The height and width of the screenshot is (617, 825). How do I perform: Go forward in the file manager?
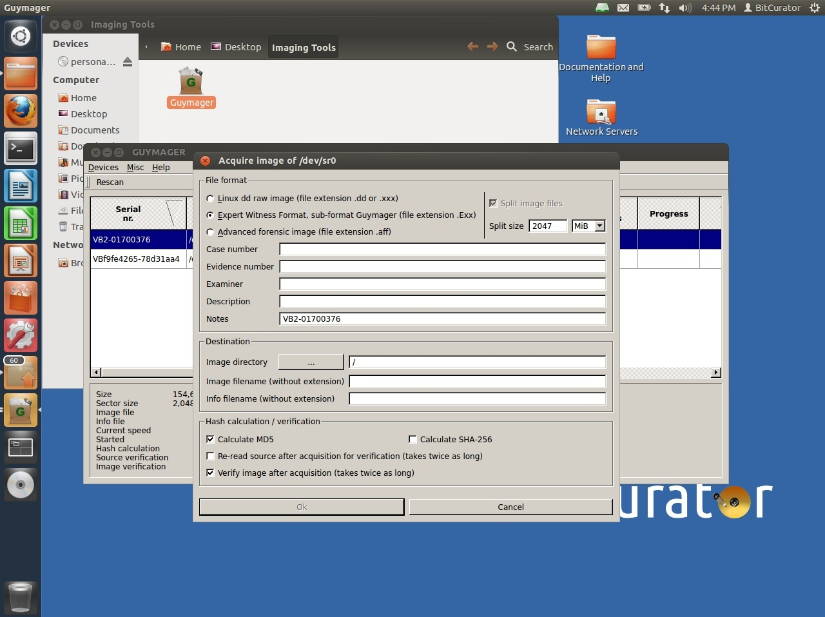(x=492, y=46)
